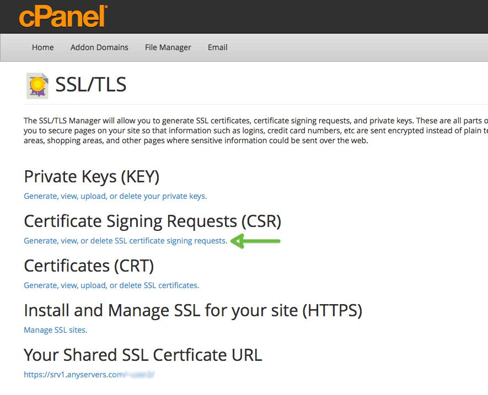Click the Private Keys (KEY) heading
488x395 pixels.
click(92, 177)
